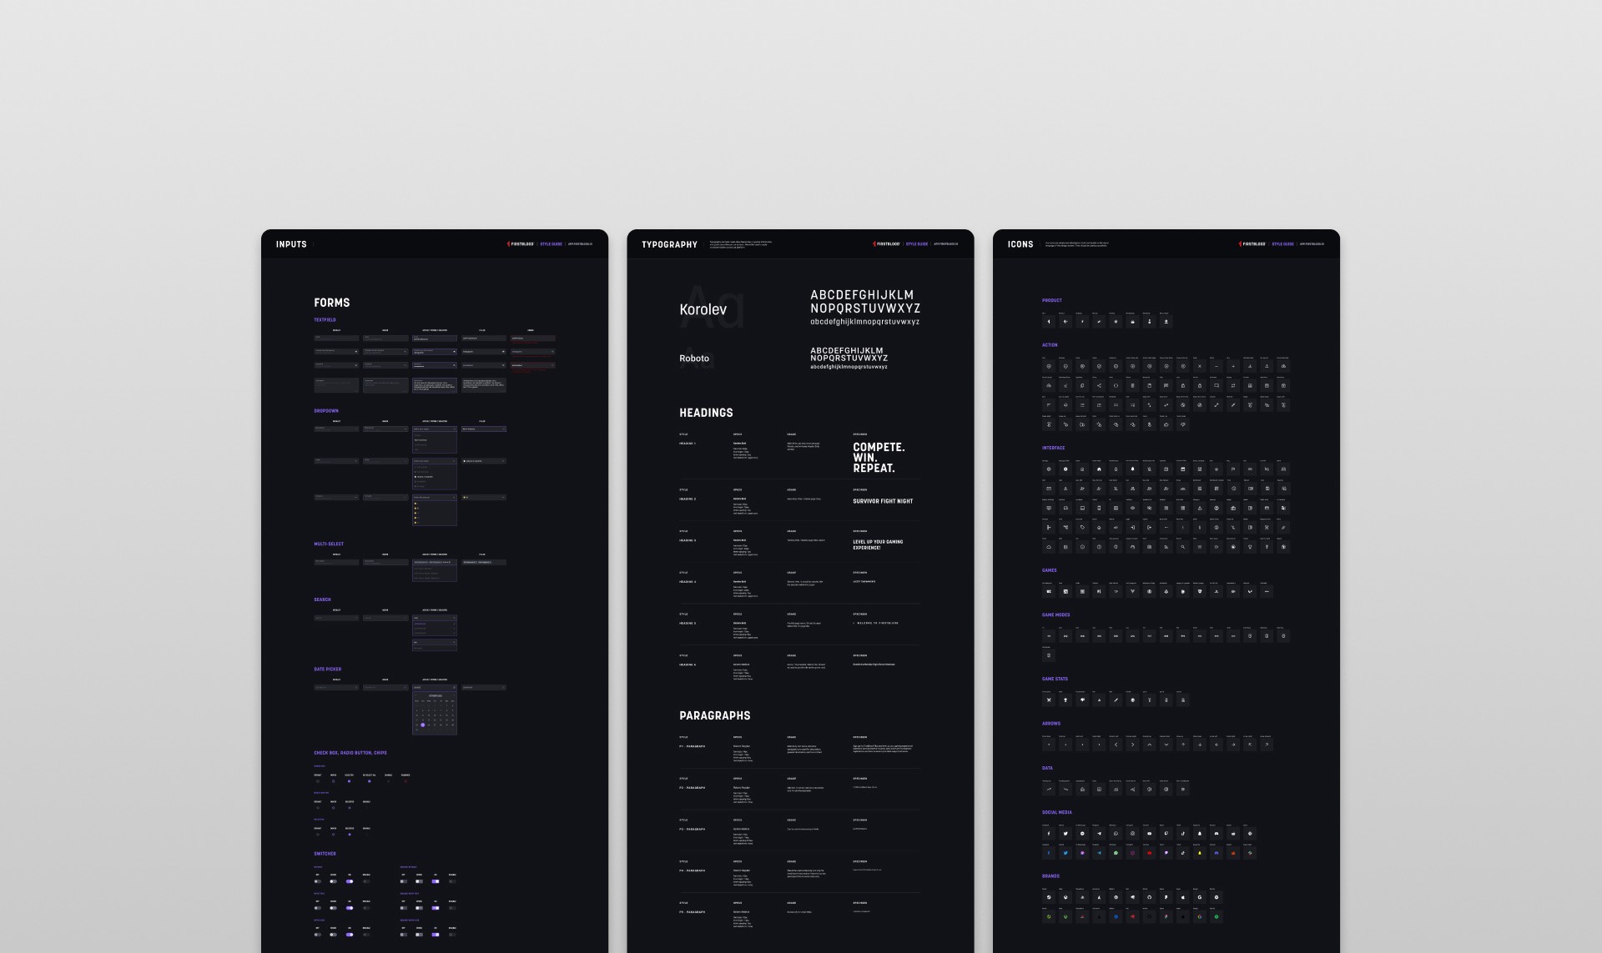Screen dimensions: 1602x953
Task: Click highlighted date in calendar picker
Action: tap(423, 725)
